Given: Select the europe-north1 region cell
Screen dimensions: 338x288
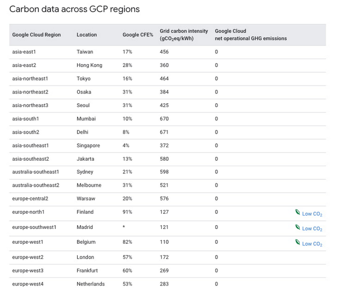Looking at the screenshot, I should (28, 212).
